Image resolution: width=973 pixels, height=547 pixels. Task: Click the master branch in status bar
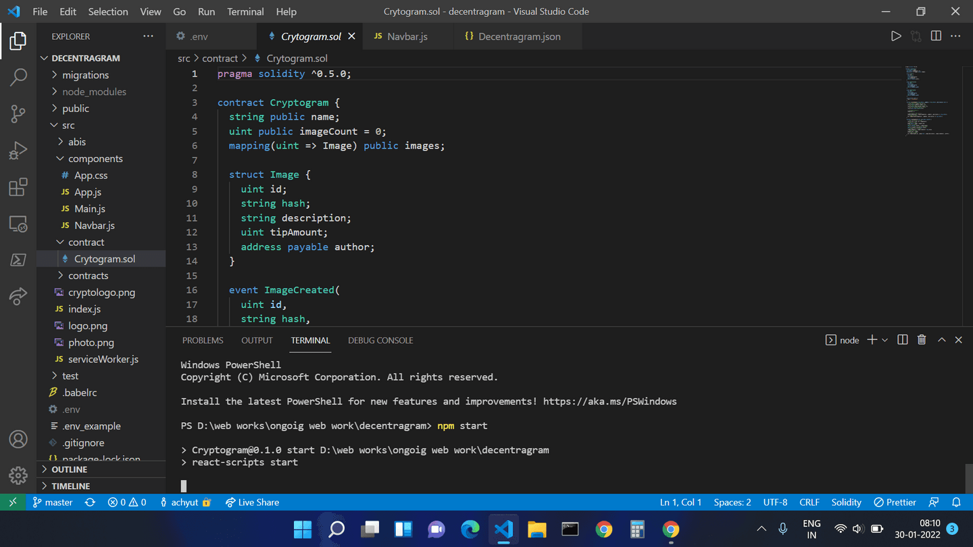53,502
